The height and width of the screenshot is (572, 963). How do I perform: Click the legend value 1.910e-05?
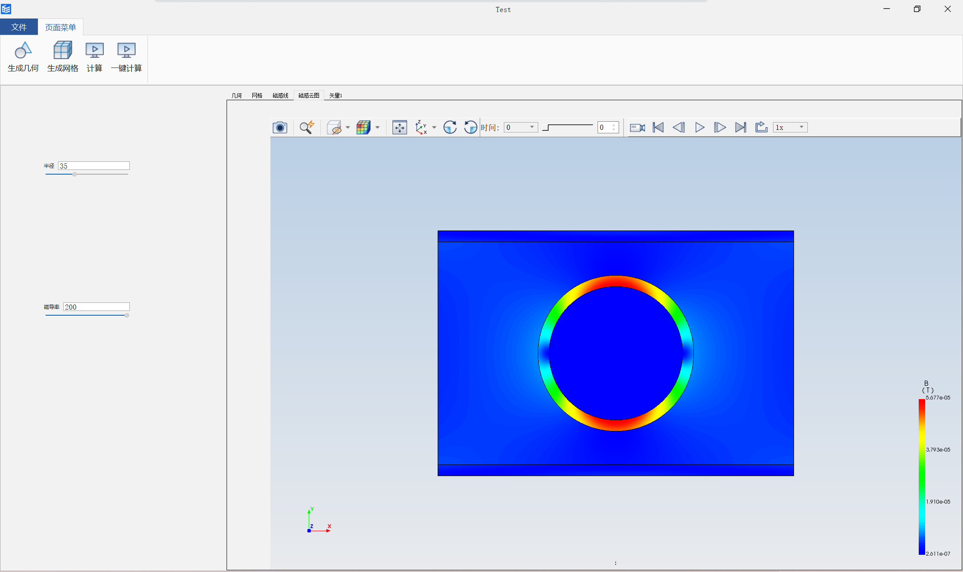[938, 502]
